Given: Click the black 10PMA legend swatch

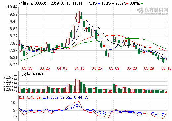Looking at the screenshot, I should [113, 4].
